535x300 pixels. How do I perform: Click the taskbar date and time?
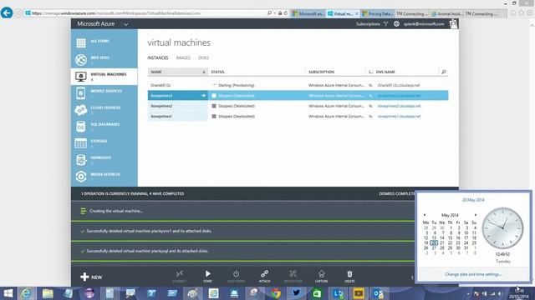pos(518,293)
